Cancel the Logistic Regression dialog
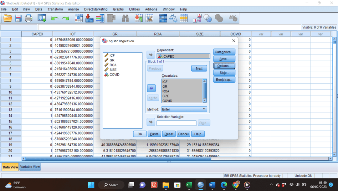This screenshot has height=191, width=338. (183, 134)
